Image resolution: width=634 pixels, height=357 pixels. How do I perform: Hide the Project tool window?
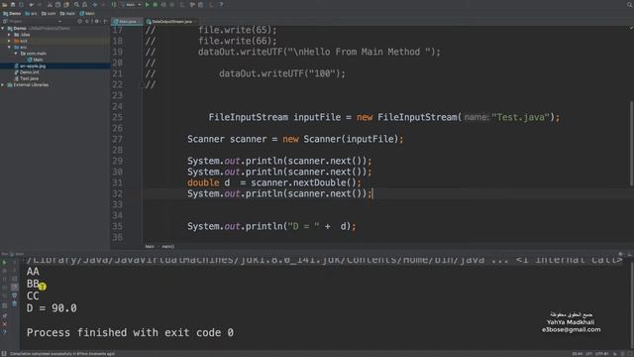coord(105,21)
